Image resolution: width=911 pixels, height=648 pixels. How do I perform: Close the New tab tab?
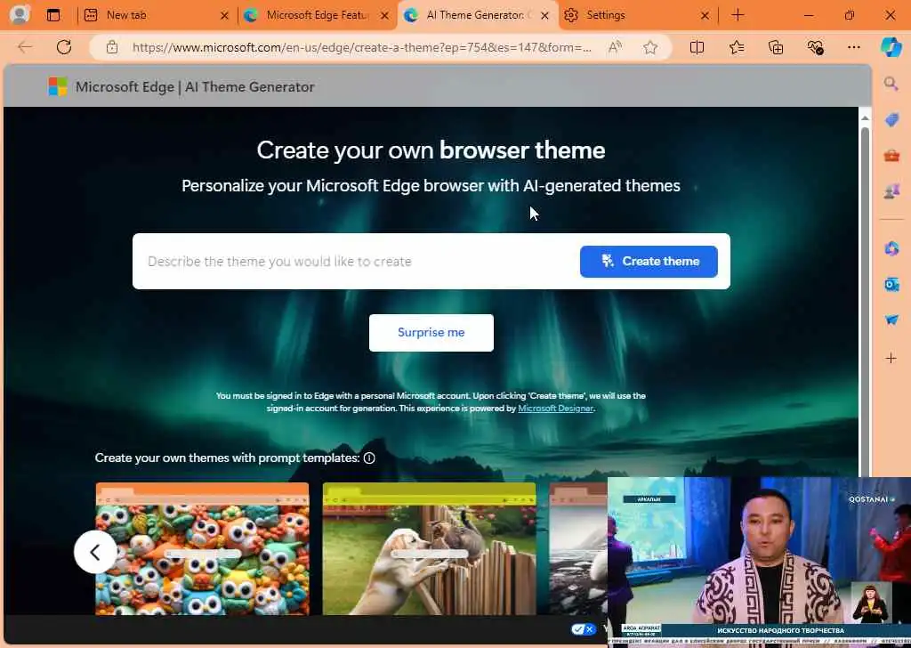pyautogui.click(x=224, y=16)
